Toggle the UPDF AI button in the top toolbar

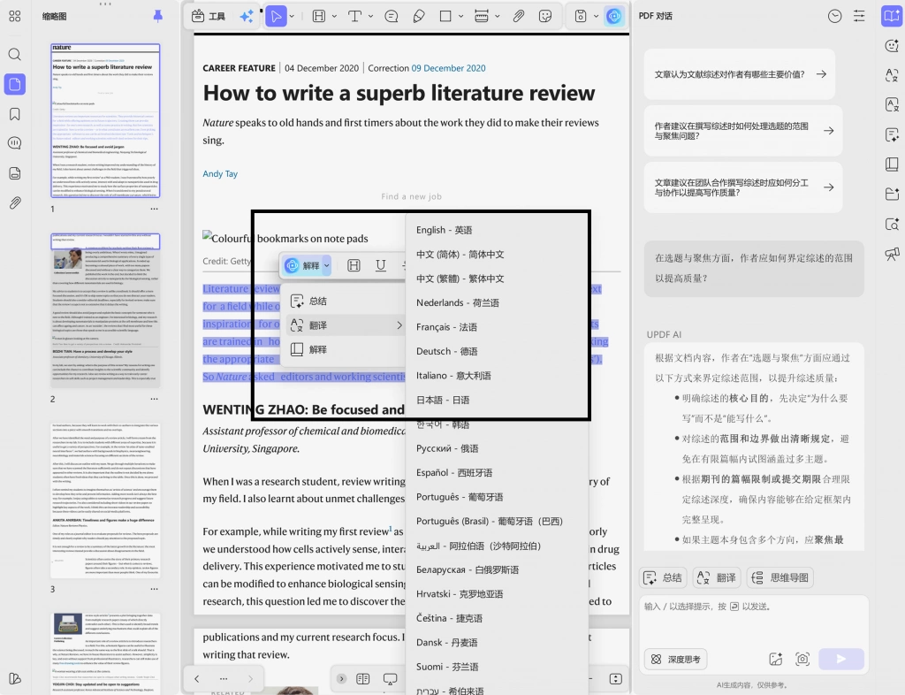click(614, 16)
